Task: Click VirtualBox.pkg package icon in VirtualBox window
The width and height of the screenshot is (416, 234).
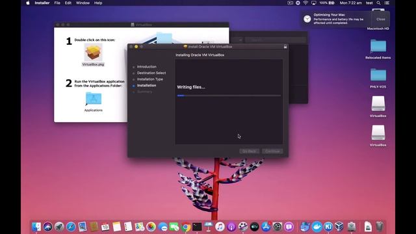Action: [93, 52]
